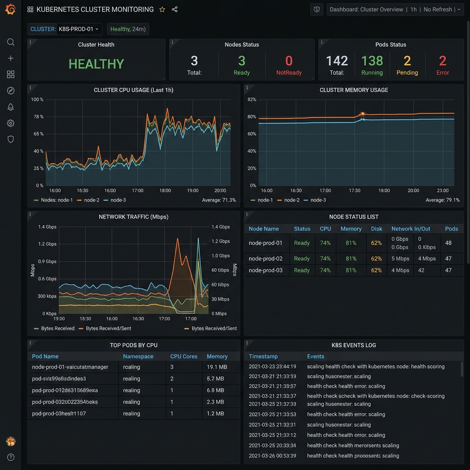The width and height of the screenshot is (470, 470).
Task: Toggle node-3 series in memory usage legend
Action: pos(314,200)
